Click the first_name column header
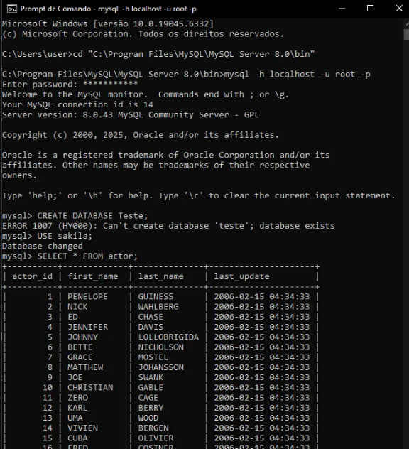Screen dimensions: 409x449 92,276
